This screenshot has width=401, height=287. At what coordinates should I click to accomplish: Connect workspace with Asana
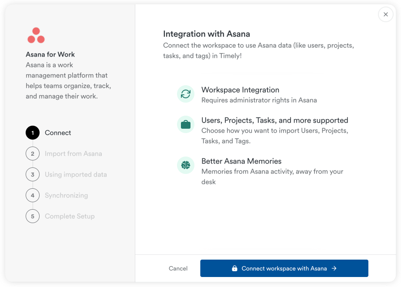tap(284, 268)
